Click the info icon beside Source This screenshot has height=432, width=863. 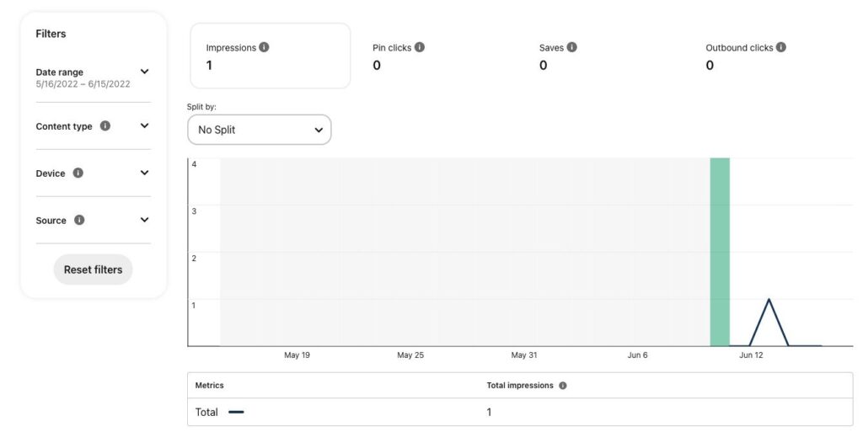[79, 221]
